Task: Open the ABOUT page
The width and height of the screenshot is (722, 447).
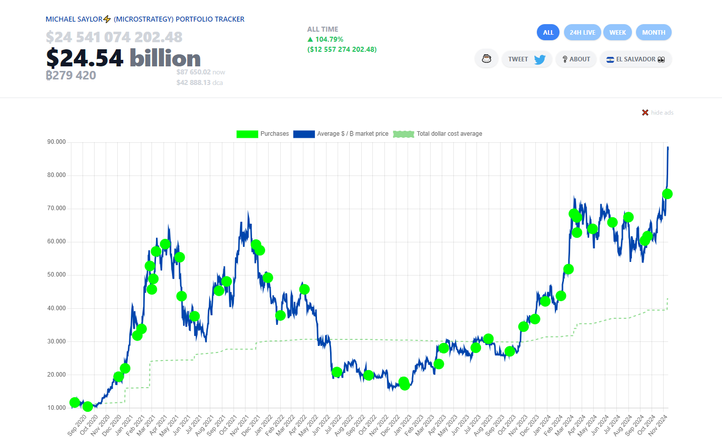Action: [x=576, y=59]
